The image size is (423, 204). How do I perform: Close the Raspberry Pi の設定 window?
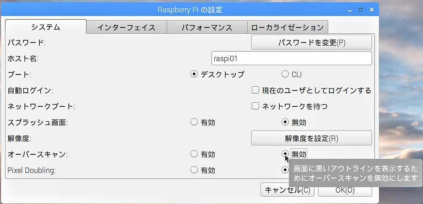(372, 10)
